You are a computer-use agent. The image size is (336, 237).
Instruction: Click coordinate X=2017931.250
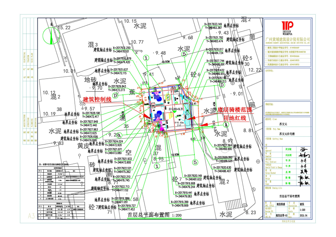[x=122, y=48]
